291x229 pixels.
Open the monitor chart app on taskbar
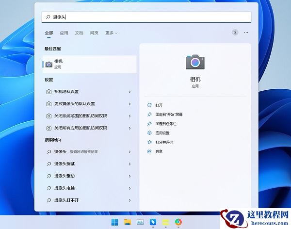click(140, 222)
